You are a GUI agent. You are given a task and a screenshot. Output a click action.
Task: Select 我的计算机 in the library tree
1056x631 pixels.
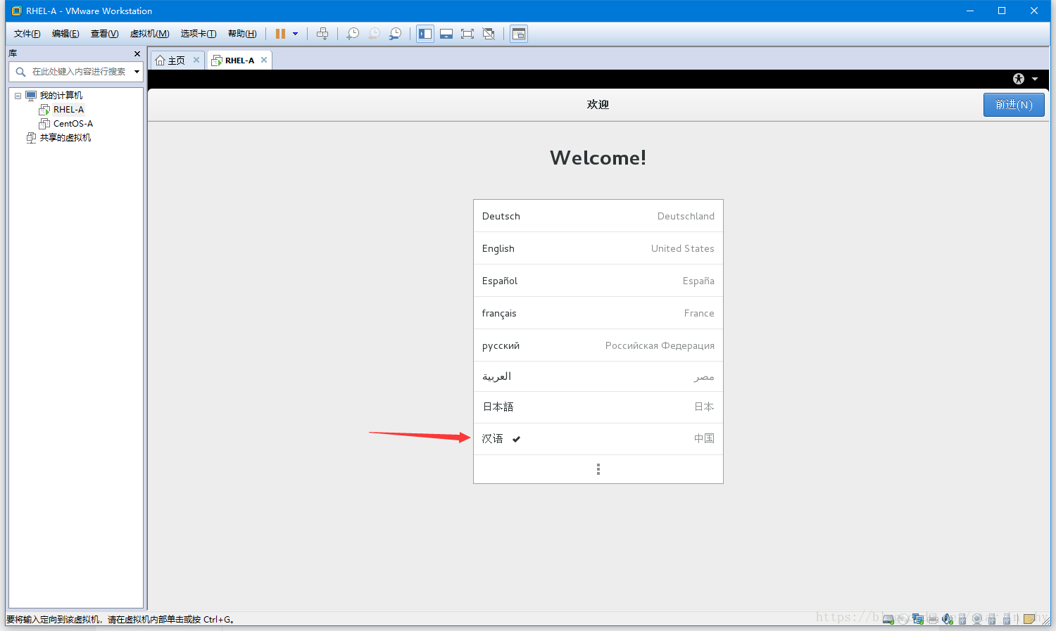[x=61, y=96]
